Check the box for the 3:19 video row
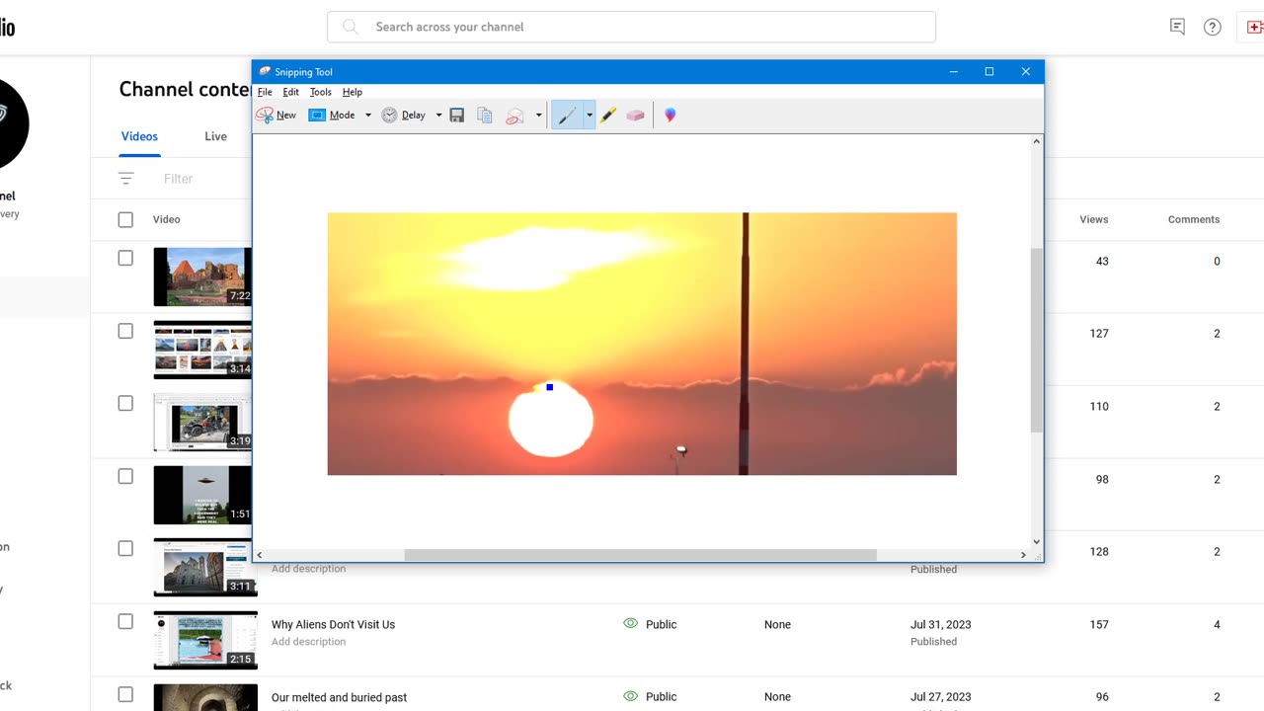Image resolution: width=1264 pixels, height=711 pixels. 125,403
